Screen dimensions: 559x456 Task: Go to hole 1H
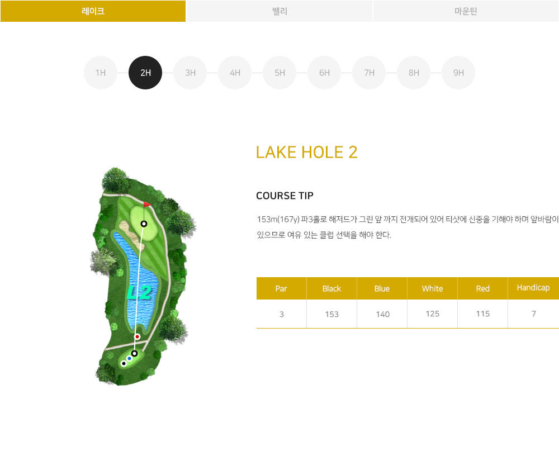click(101, 73)
